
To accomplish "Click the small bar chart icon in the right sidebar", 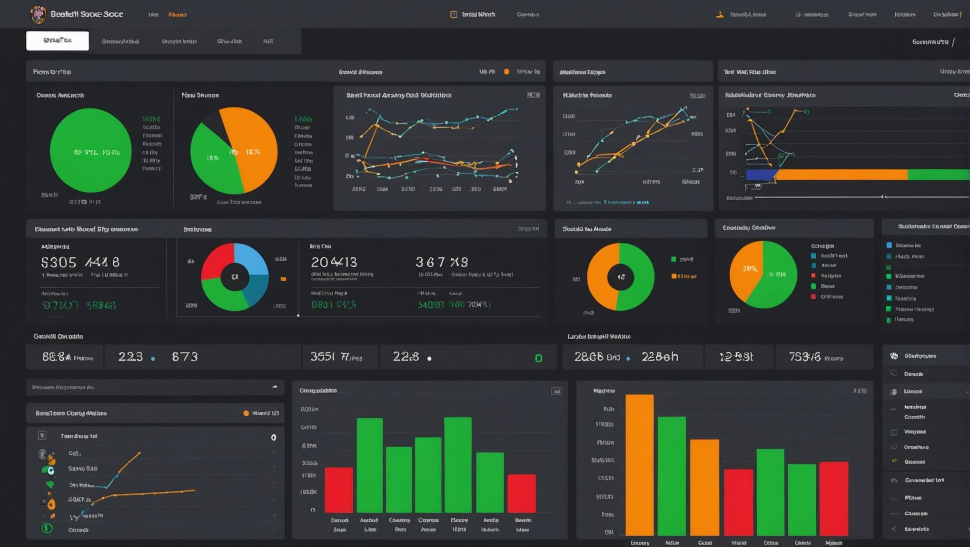I will coord(894,498).
